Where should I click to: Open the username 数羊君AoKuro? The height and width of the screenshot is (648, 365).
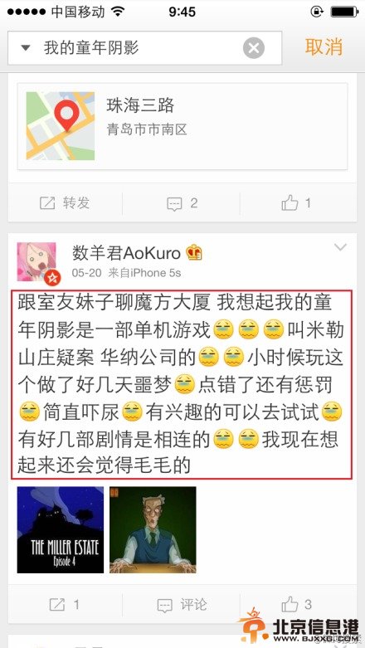point(126,253)
